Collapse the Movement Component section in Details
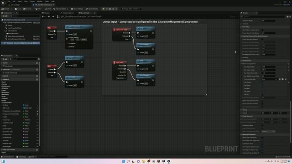The width and height of the screenshot is (292, 164). click(x=241, y=134)
